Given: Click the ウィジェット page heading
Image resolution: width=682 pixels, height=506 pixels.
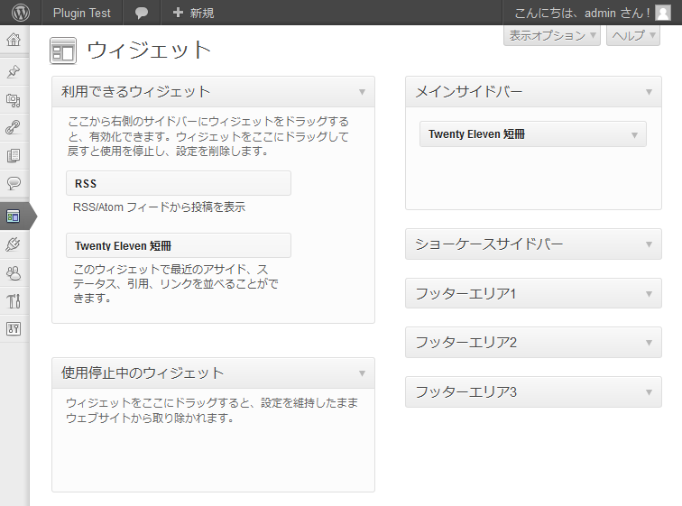Looking at the screenshot, I should tap(149, 50).
